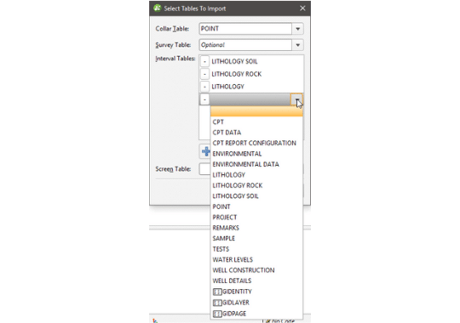Image resolution: width=460 pixels, height=323 pixels.
Task: Choose the GIDPAGE table icon entry
Action: pyautogui.click(x=217, y=314)
